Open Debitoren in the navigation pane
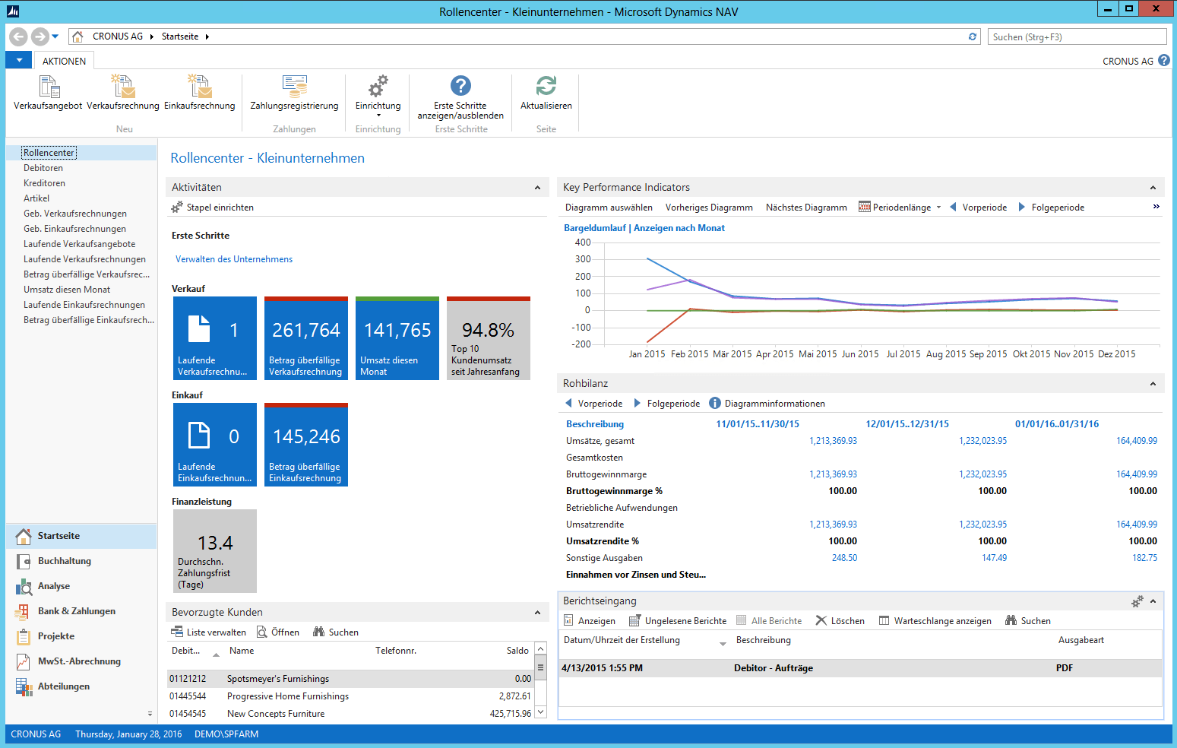 43,168
